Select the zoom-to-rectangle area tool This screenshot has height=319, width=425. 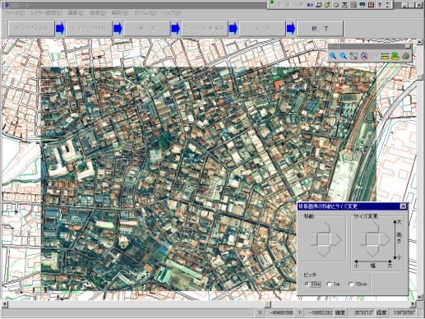[353, 56]
